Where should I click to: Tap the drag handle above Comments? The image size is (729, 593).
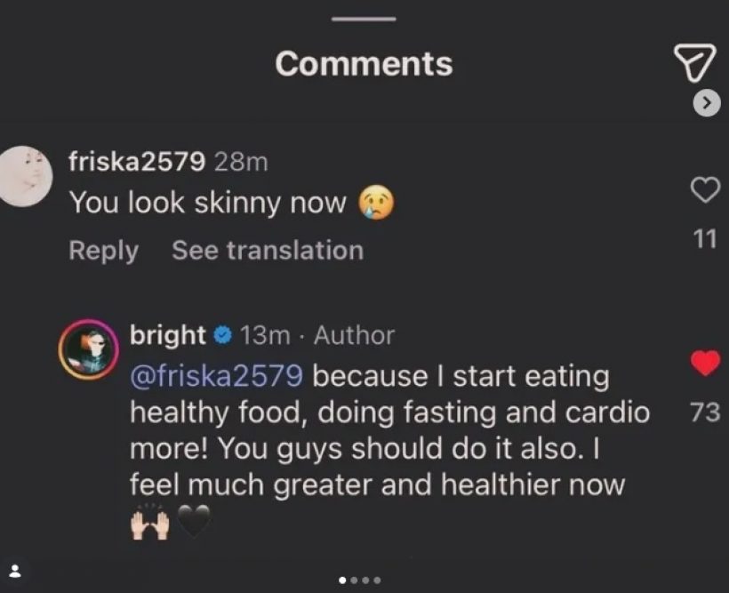point(364,19)
